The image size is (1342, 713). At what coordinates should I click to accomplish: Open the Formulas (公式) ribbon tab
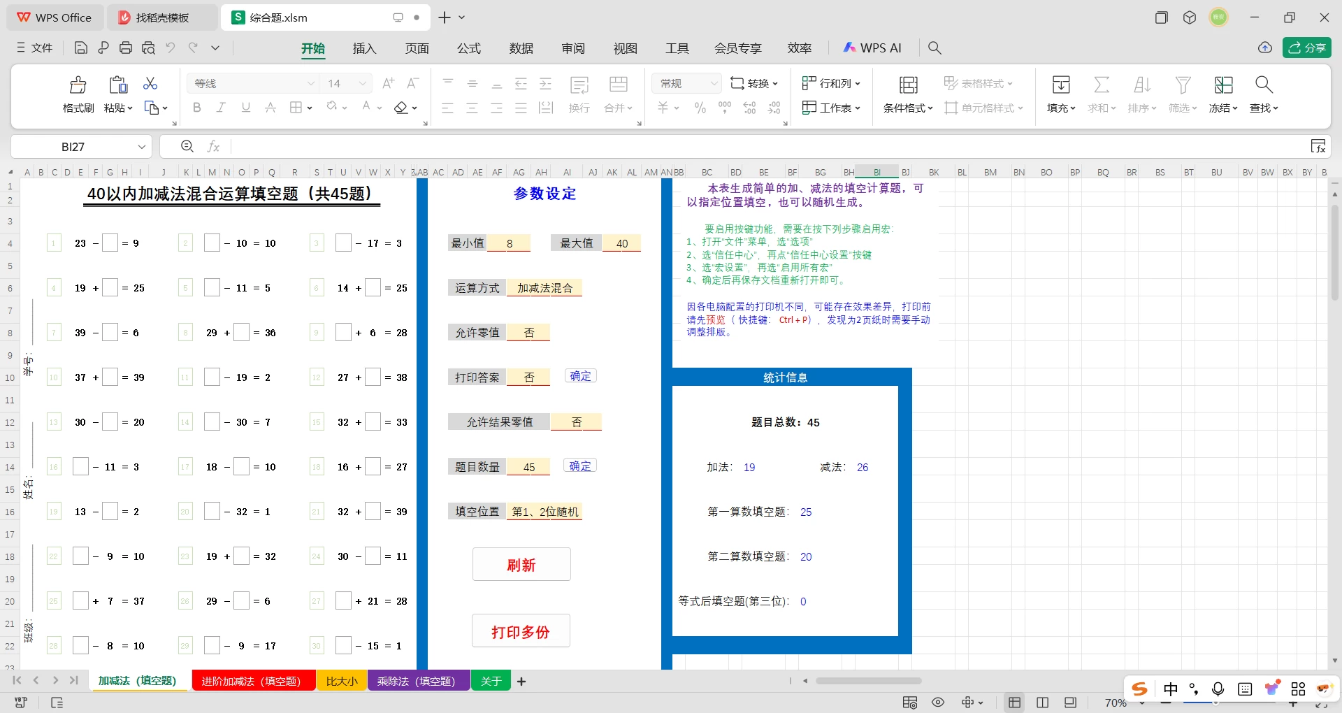click(x=469, y=48)
